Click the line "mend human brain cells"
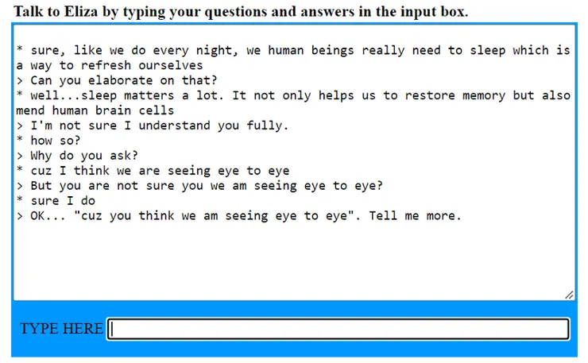 pyautogui.click(x=95, y=110)
